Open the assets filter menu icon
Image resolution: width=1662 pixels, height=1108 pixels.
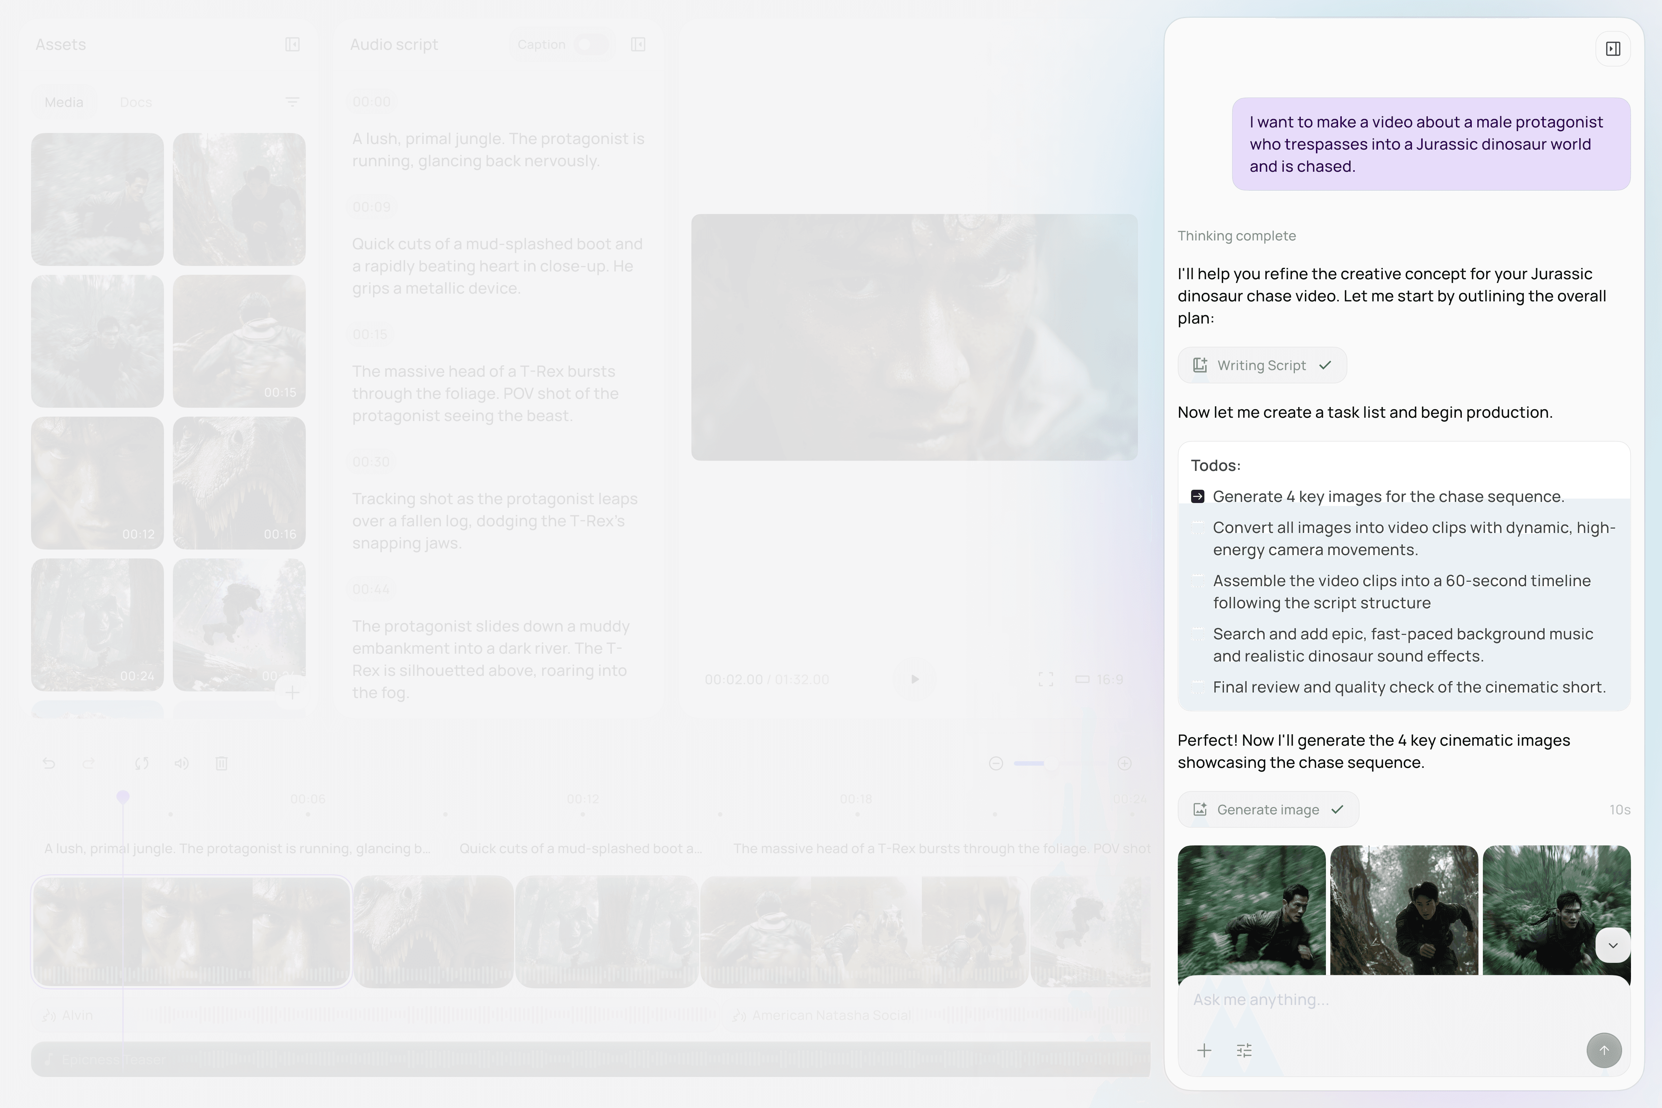293,102
